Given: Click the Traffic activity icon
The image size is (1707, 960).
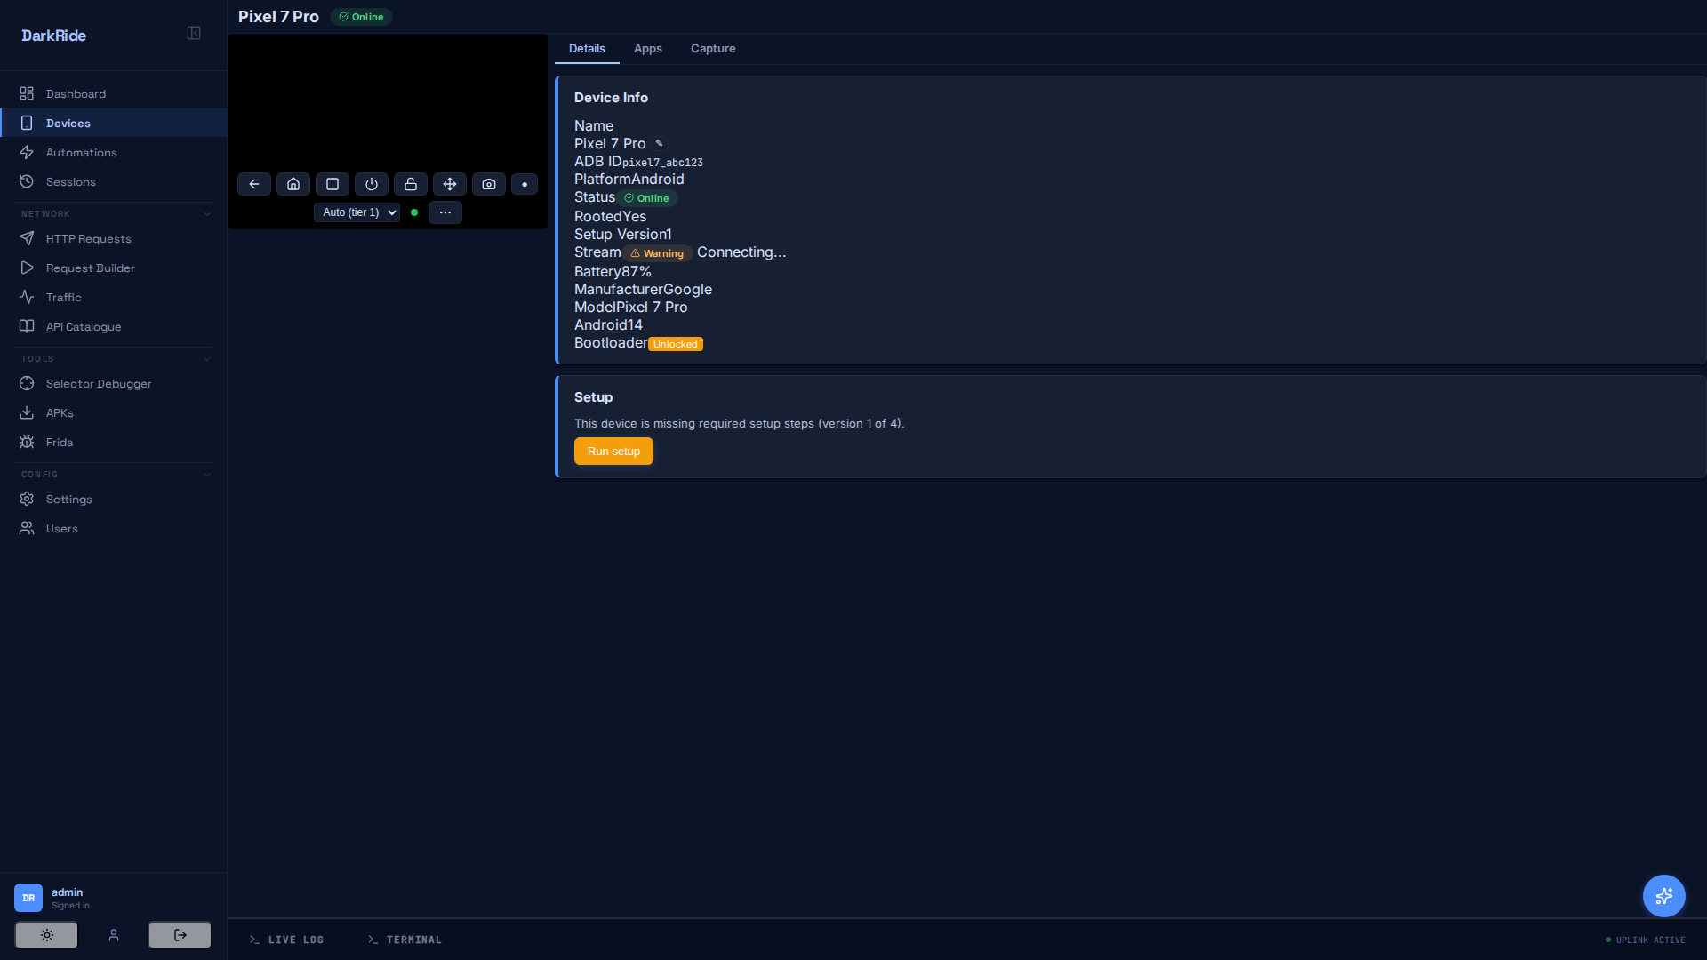Looking at the screenshot, I should (x=27, y=297).
